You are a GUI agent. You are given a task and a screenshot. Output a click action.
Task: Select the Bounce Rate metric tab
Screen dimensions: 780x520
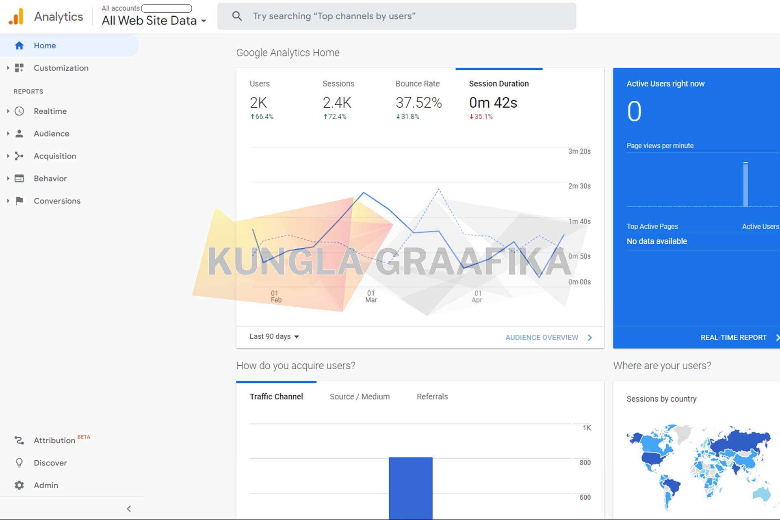tap(418, 100)
